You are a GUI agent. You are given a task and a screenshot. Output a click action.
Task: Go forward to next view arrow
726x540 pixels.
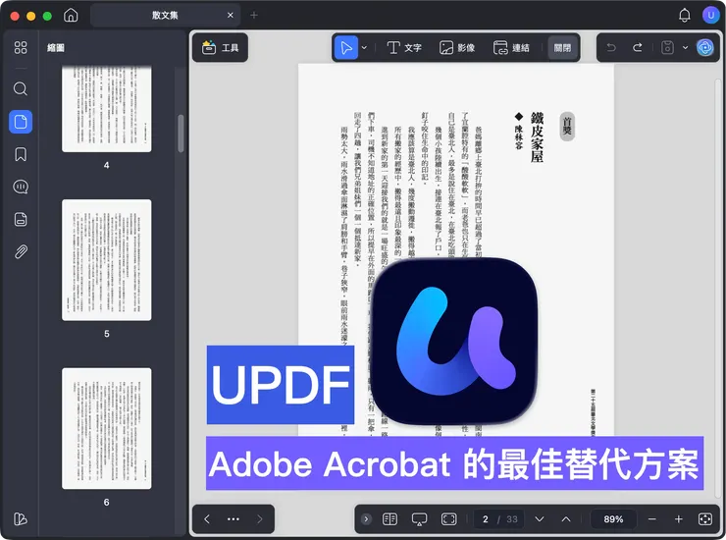(x=260, y=519)
